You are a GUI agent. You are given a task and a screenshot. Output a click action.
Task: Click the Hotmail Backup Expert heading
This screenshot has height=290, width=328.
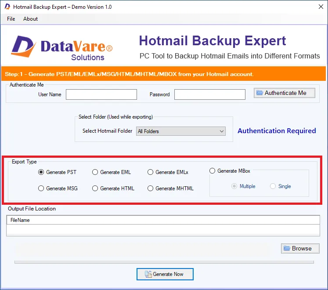213,40
